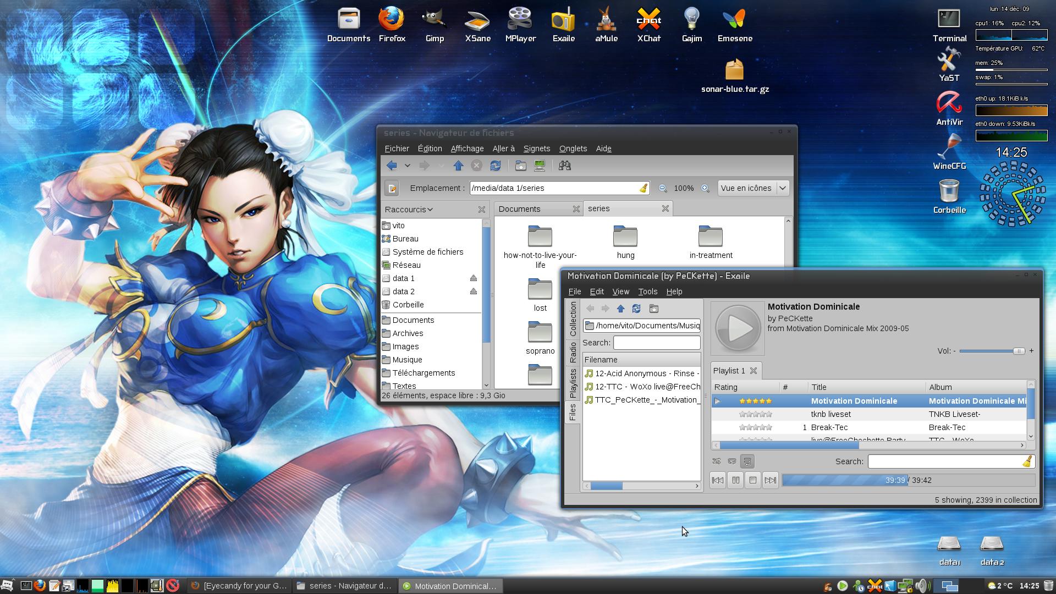Launch Exaile from the desktop icons
The image size is (1056, 594).
[x=563, y=25]
